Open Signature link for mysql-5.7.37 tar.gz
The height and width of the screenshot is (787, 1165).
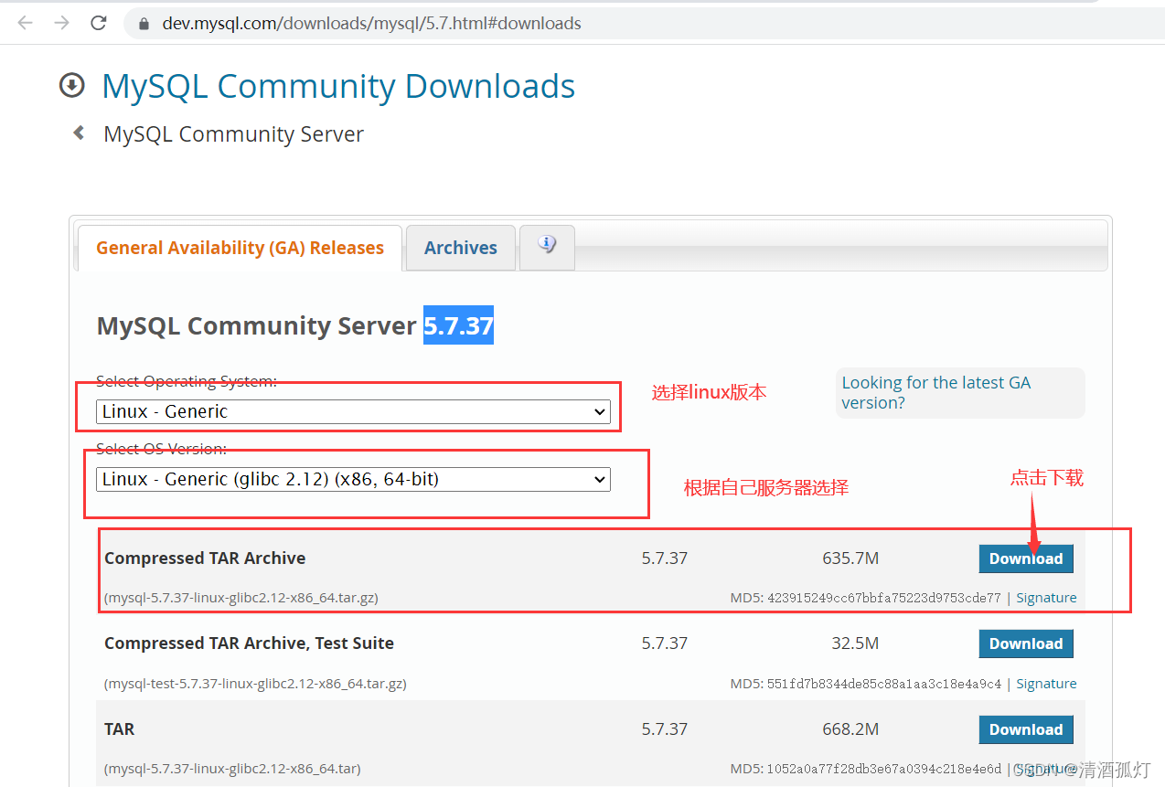tap(1046, 598)
